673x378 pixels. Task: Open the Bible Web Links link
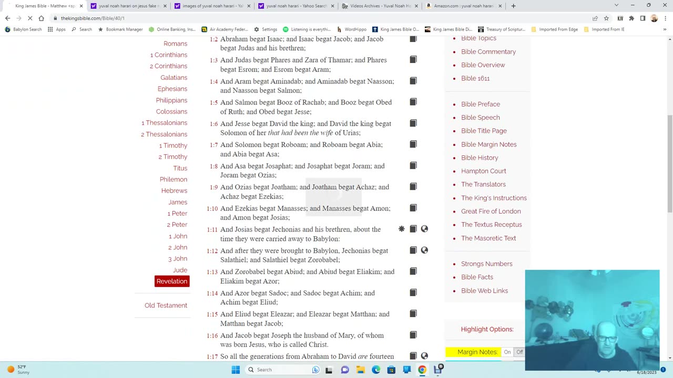485,290
